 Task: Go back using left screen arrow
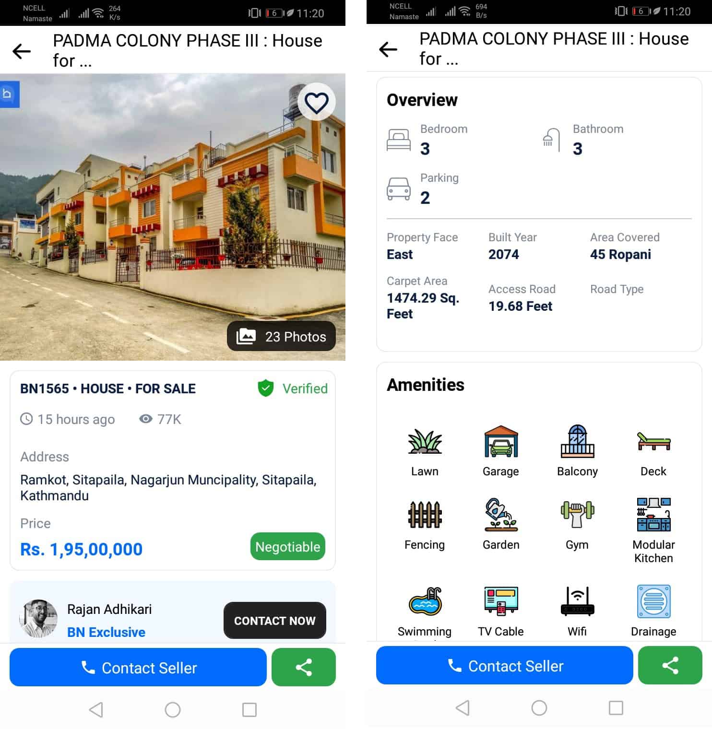point(22,51)
